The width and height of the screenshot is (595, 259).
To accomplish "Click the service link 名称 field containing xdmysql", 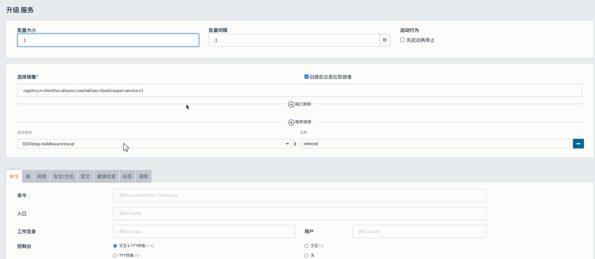I will pos(436,144).
